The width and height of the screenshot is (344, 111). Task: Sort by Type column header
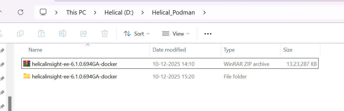(229, 50)
